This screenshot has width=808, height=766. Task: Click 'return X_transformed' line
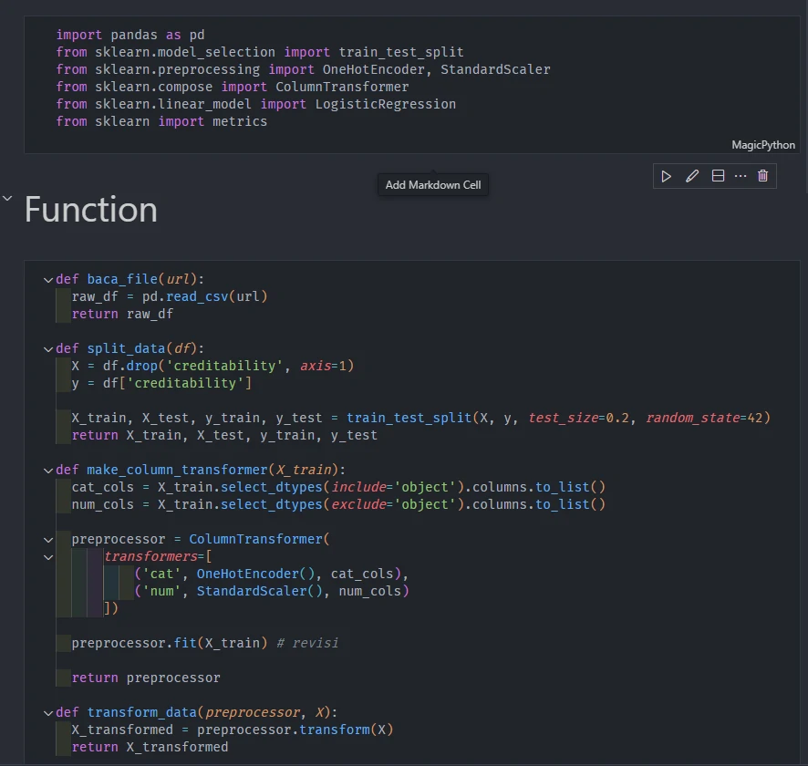point(150,748)
